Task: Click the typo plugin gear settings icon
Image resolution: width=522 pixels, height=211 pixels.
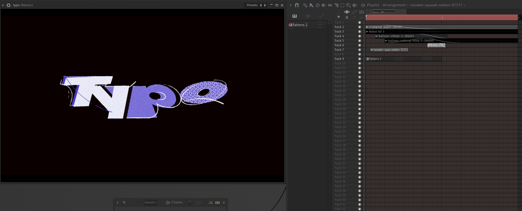Action: coord(9,5)
